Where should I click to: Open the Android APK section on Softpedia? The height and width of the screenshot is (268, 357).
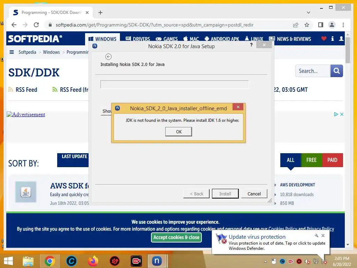222,39
